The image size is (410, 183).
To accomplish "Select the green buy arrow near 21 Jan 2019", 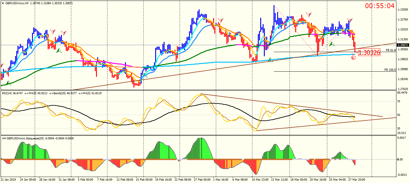I will pyautogui.click(x=8, y=83).
